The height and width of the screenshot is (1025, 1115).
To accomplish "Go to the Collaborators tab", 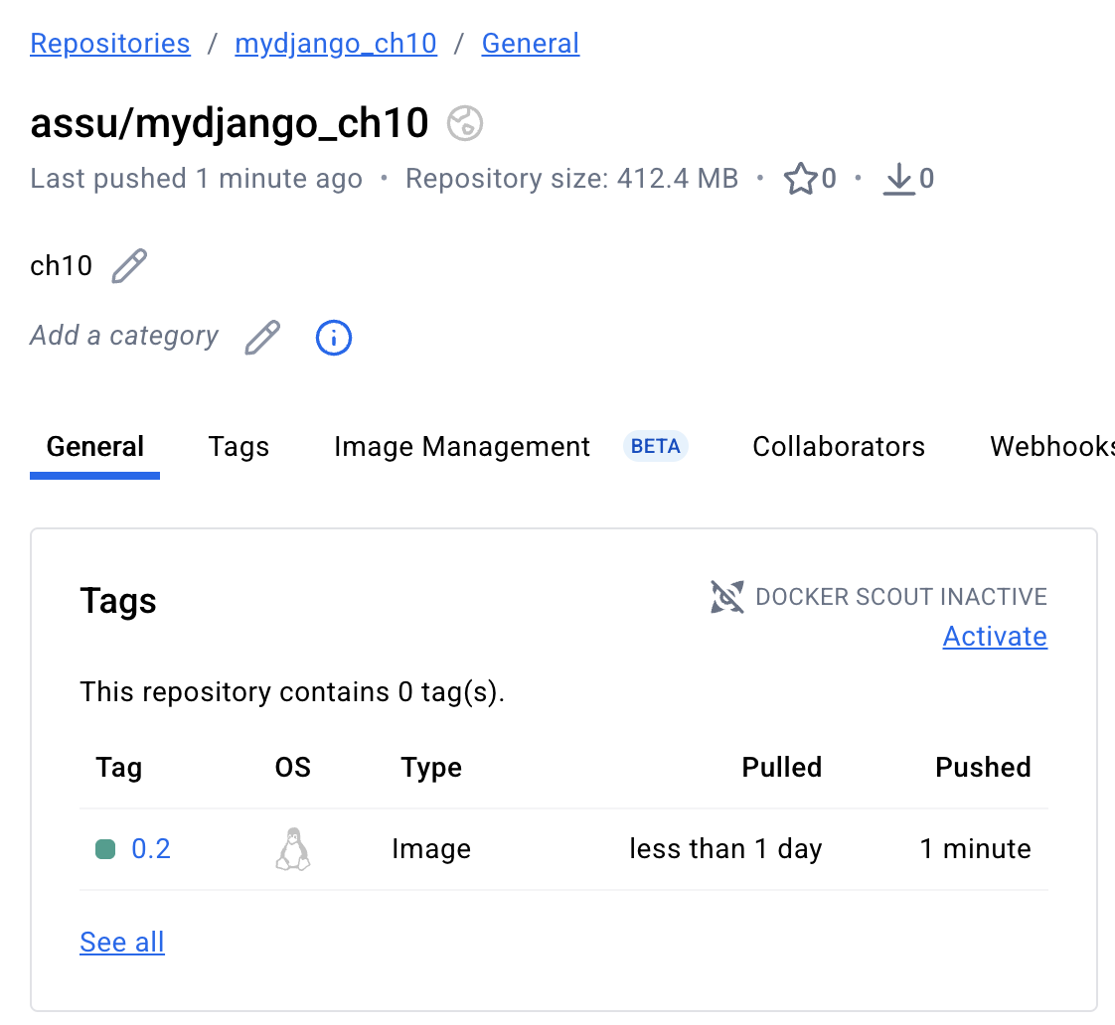I will tap(839, 447).
